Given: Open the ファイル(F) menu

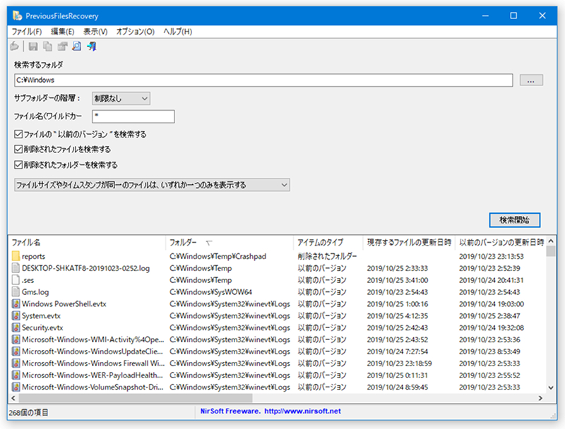Looking at the screenshot, I should point(27,32).
